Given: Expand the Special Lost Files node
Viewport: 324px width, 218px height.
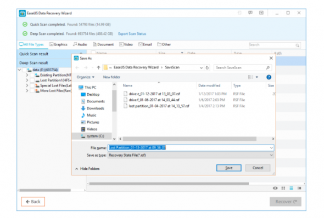Looking at the screenshot, I should tap(27, 85).
